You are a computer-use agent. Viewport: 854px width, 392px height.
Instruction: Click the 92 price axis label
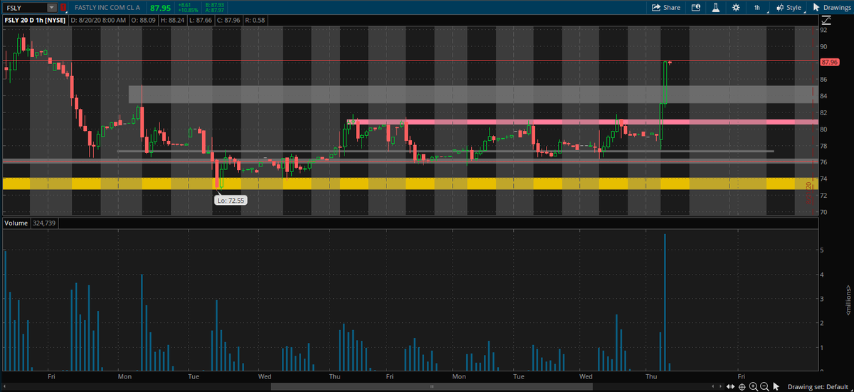pyautogui.click(x=823, y=31)
